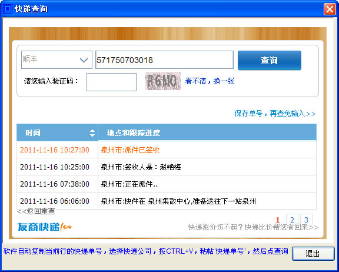Toggle sort arrows in 时间 column header
Image resolution: width=339 pixels, height=272 pixels.
(x=92, y=132)
